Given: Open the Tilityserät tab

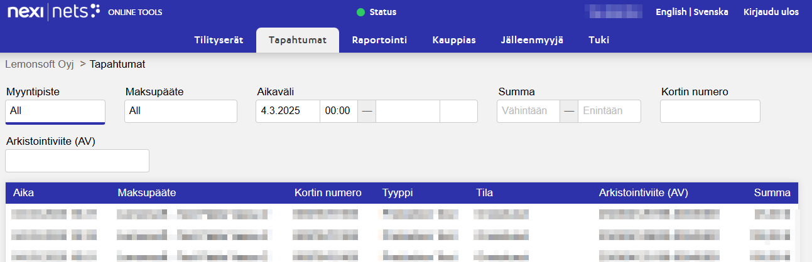Looking at the screenshot, I should click(x=219, y=40).
